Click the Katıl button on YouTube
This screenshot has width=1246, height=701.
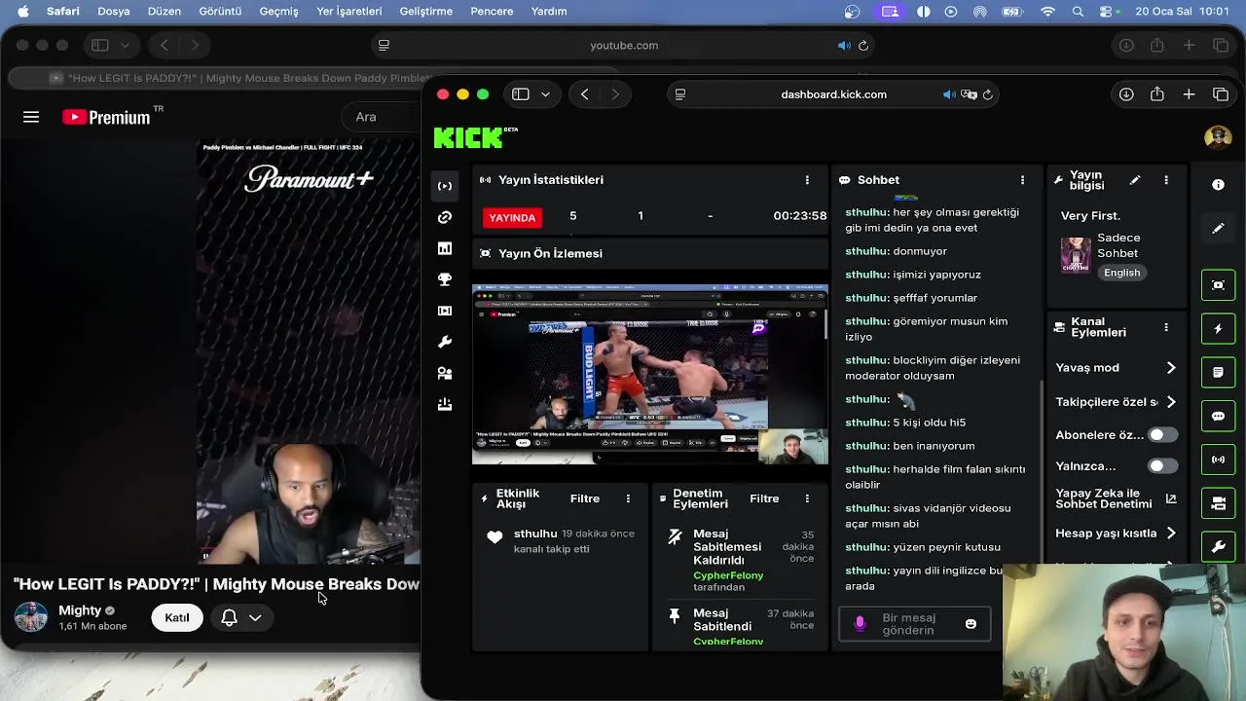click(177, 617)
